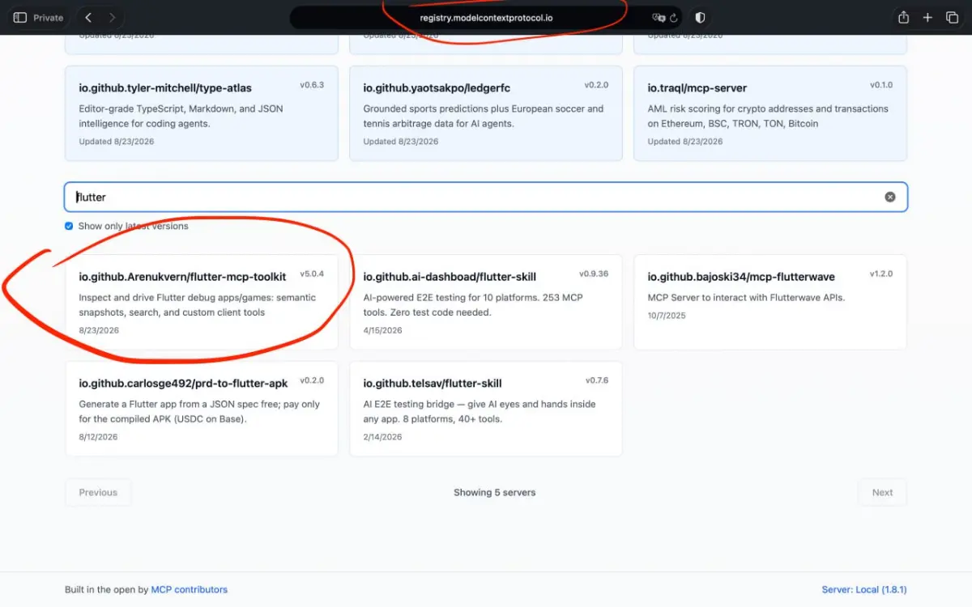Screen dimensions: 972x607
Task: Click version v1.2.0 on mcp-flutterwave
Action: pos(881,274)
